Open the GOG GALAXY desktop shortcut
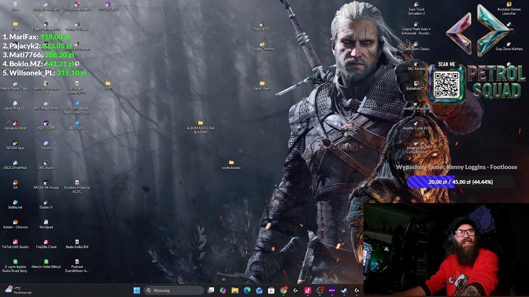Image resolution: width=529 pixels, height=297 pixels. (108, 6)
